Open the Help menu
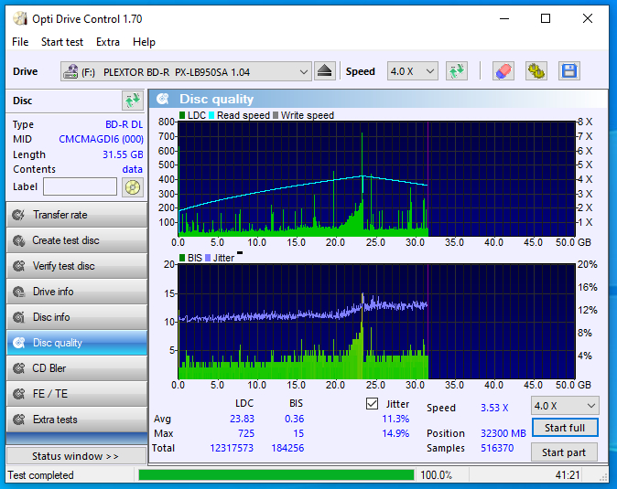Viewport: 617px width, 489px height. pos(144,42)
